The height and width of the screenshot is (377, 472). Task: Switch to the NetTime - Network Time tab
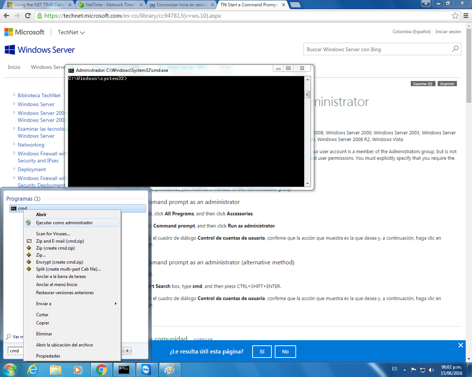pyautogui.click(x=110, y=5)
